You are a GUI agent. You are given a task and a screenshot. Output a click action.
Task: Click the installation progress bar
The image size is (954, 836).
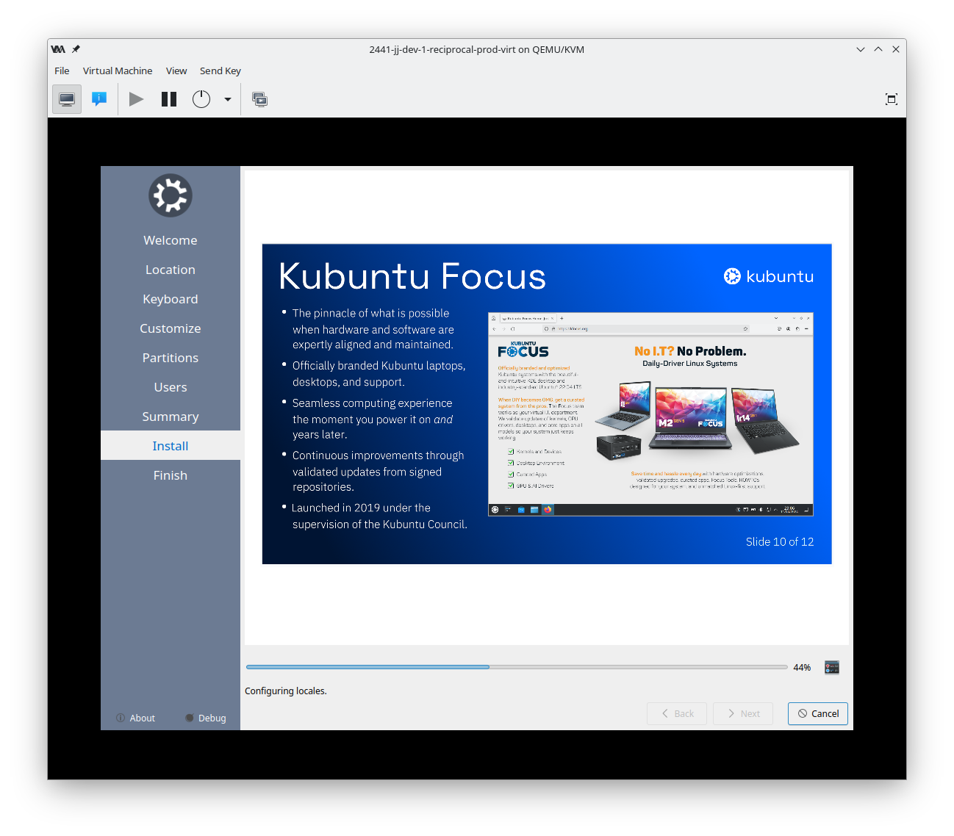pos(517,667)
